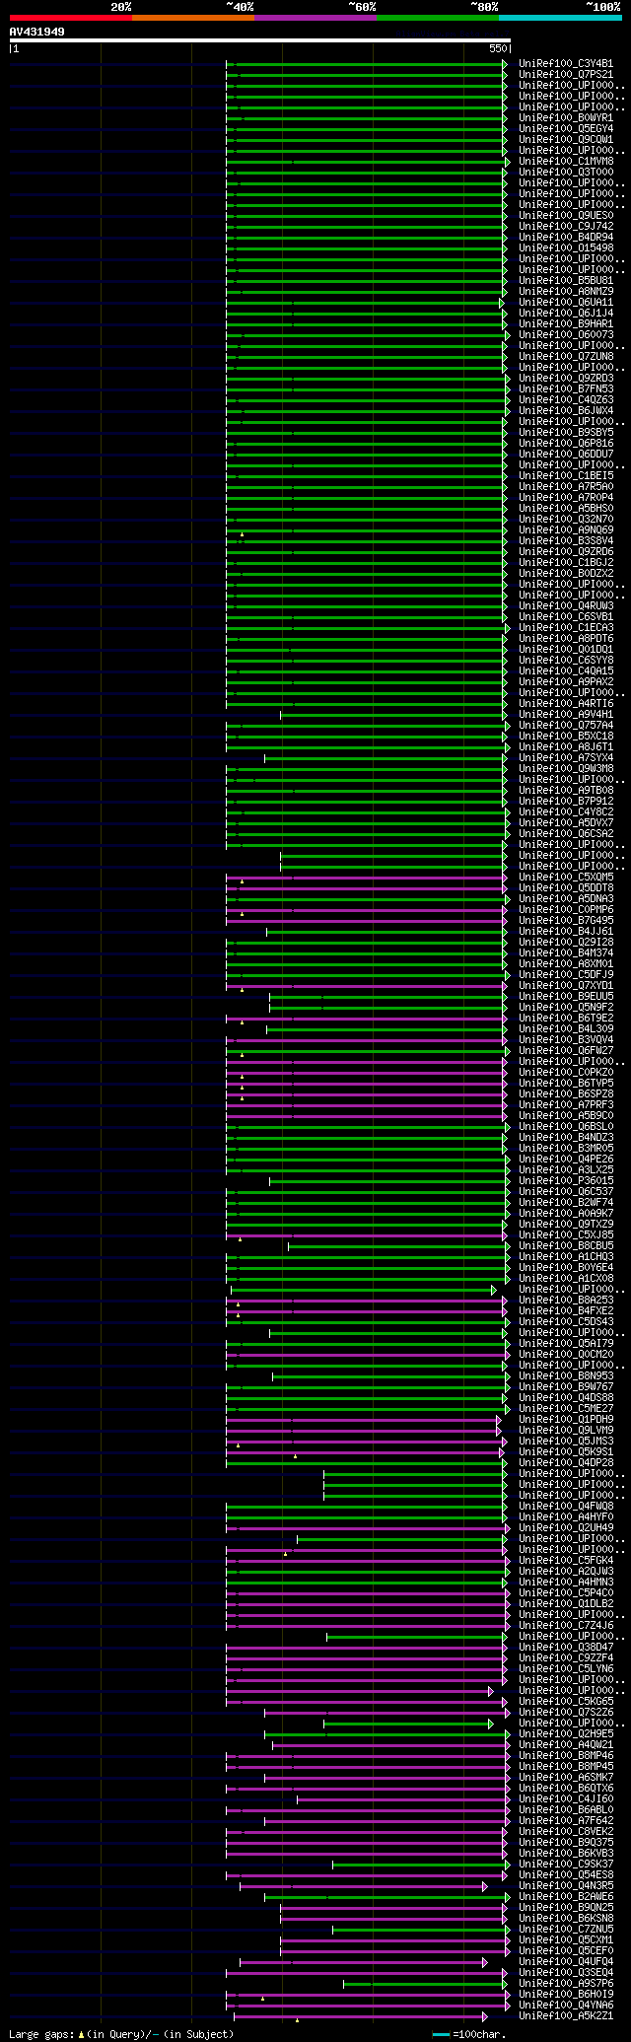
Task: Select hit label UniRef100_A5DNA3
Action: pos(566,899)
